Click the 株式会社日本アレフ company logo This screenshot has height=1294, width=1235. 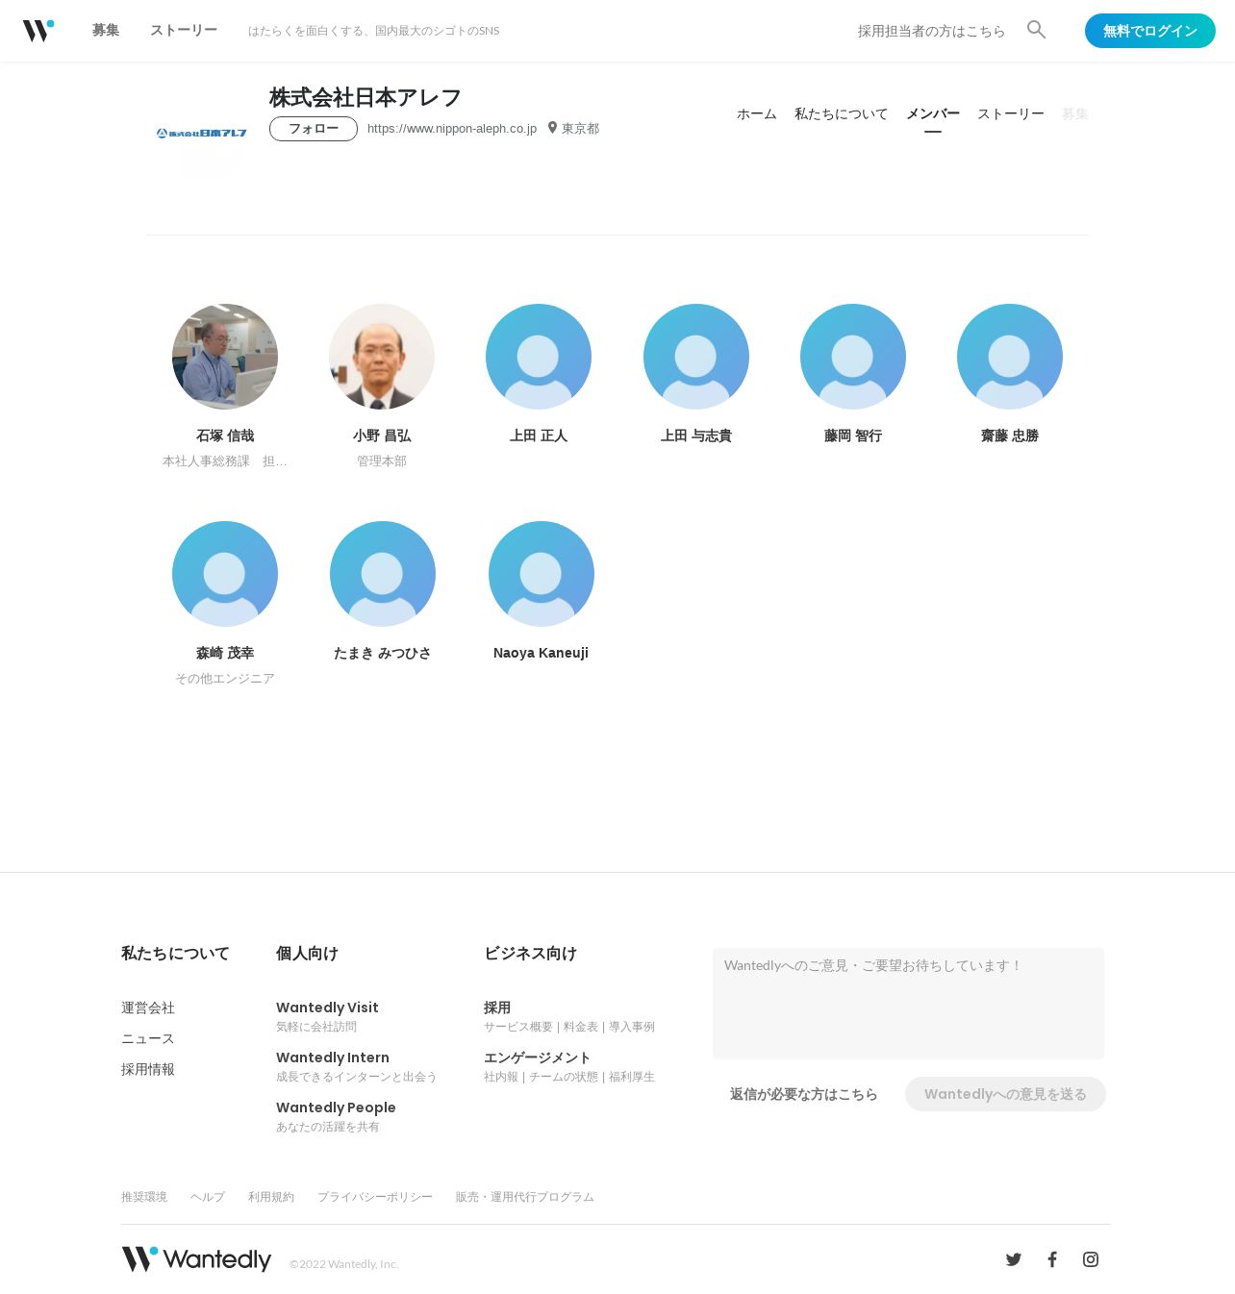tap(202, 134)
